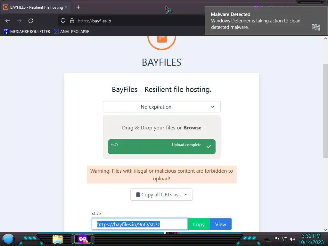This screenshot has width=328, height=246.
Task: Click the bayfiles.io/9nQ/st.7z URL field
Action: pos(140,224)
